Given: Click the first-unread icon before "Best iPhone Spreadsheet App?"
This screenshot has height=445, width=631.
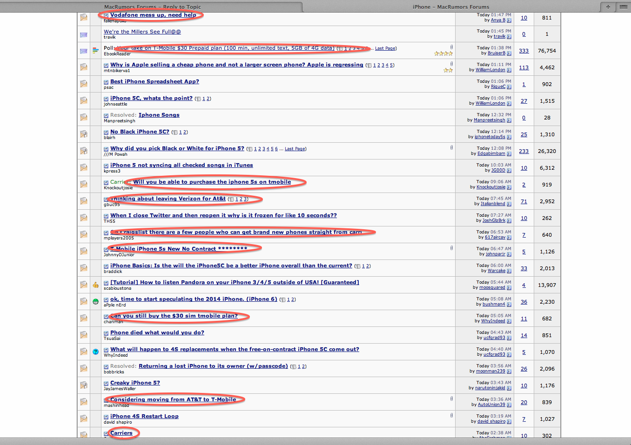Looking at the screenshot, I should point(106,82).
